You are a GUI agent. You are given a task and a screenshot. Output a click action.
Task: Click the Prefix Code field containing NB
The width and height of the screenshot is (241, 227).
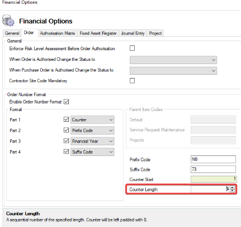click(x=213, y=159)
